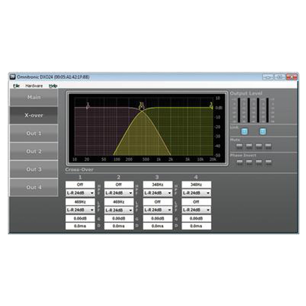Open the Help menu

click(53, 86)
